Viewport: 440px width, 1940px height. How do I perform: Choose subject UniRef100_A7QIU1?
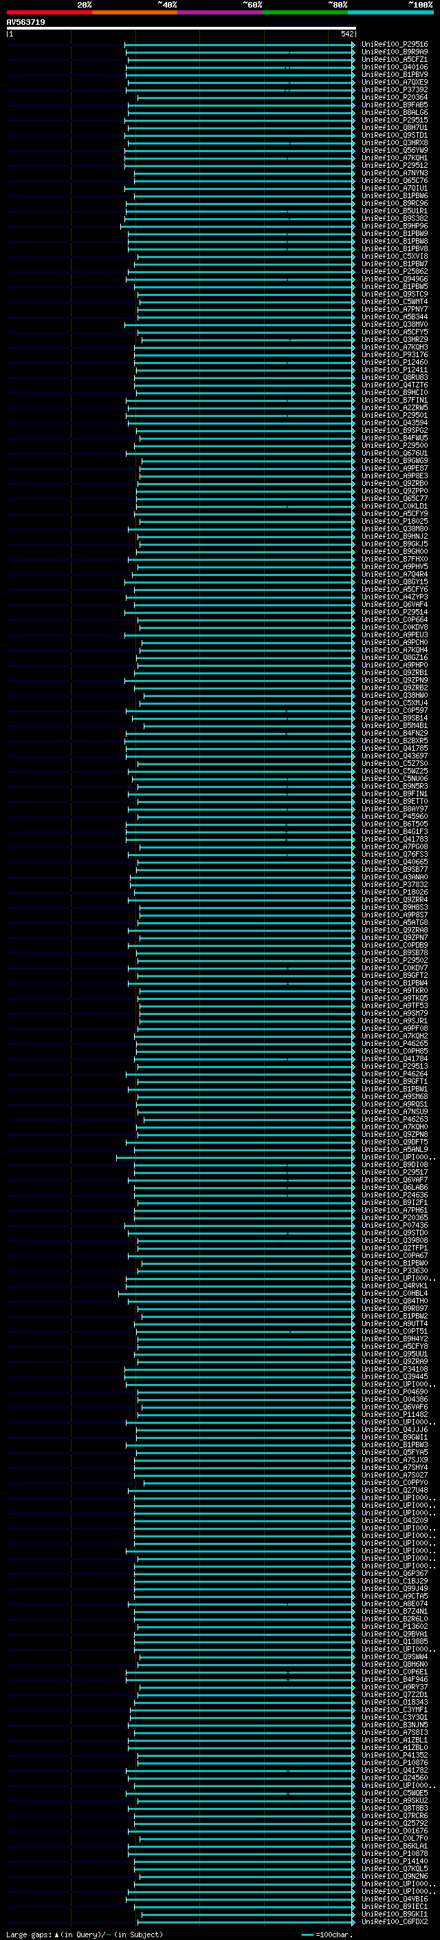pyautogui.click(x=395, y=189)
